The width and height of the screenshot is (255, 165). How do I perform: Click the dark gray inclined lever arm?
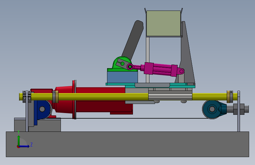coord(133,40)
